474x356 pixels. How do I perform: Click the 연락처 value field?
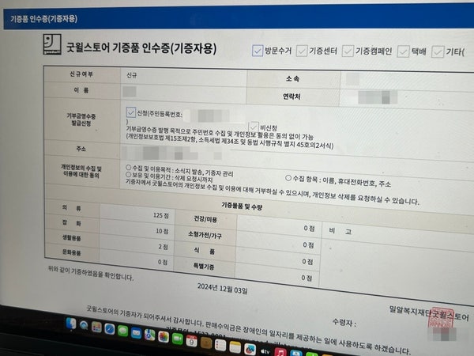click(x=406, y=98)
